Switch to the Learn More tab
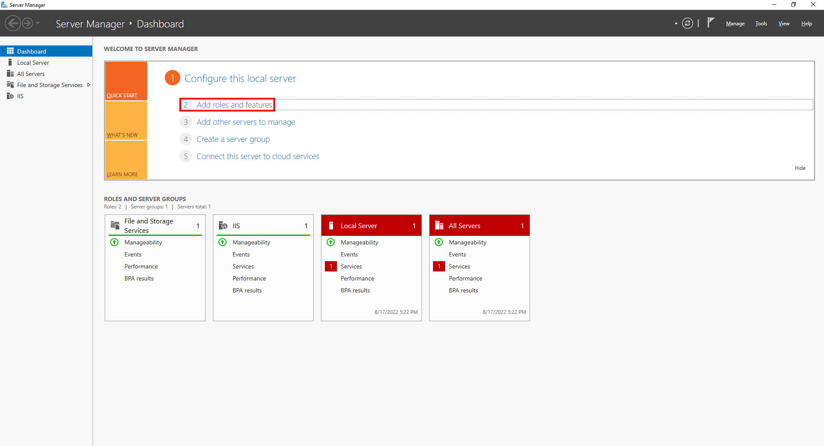 coord(126,160)
